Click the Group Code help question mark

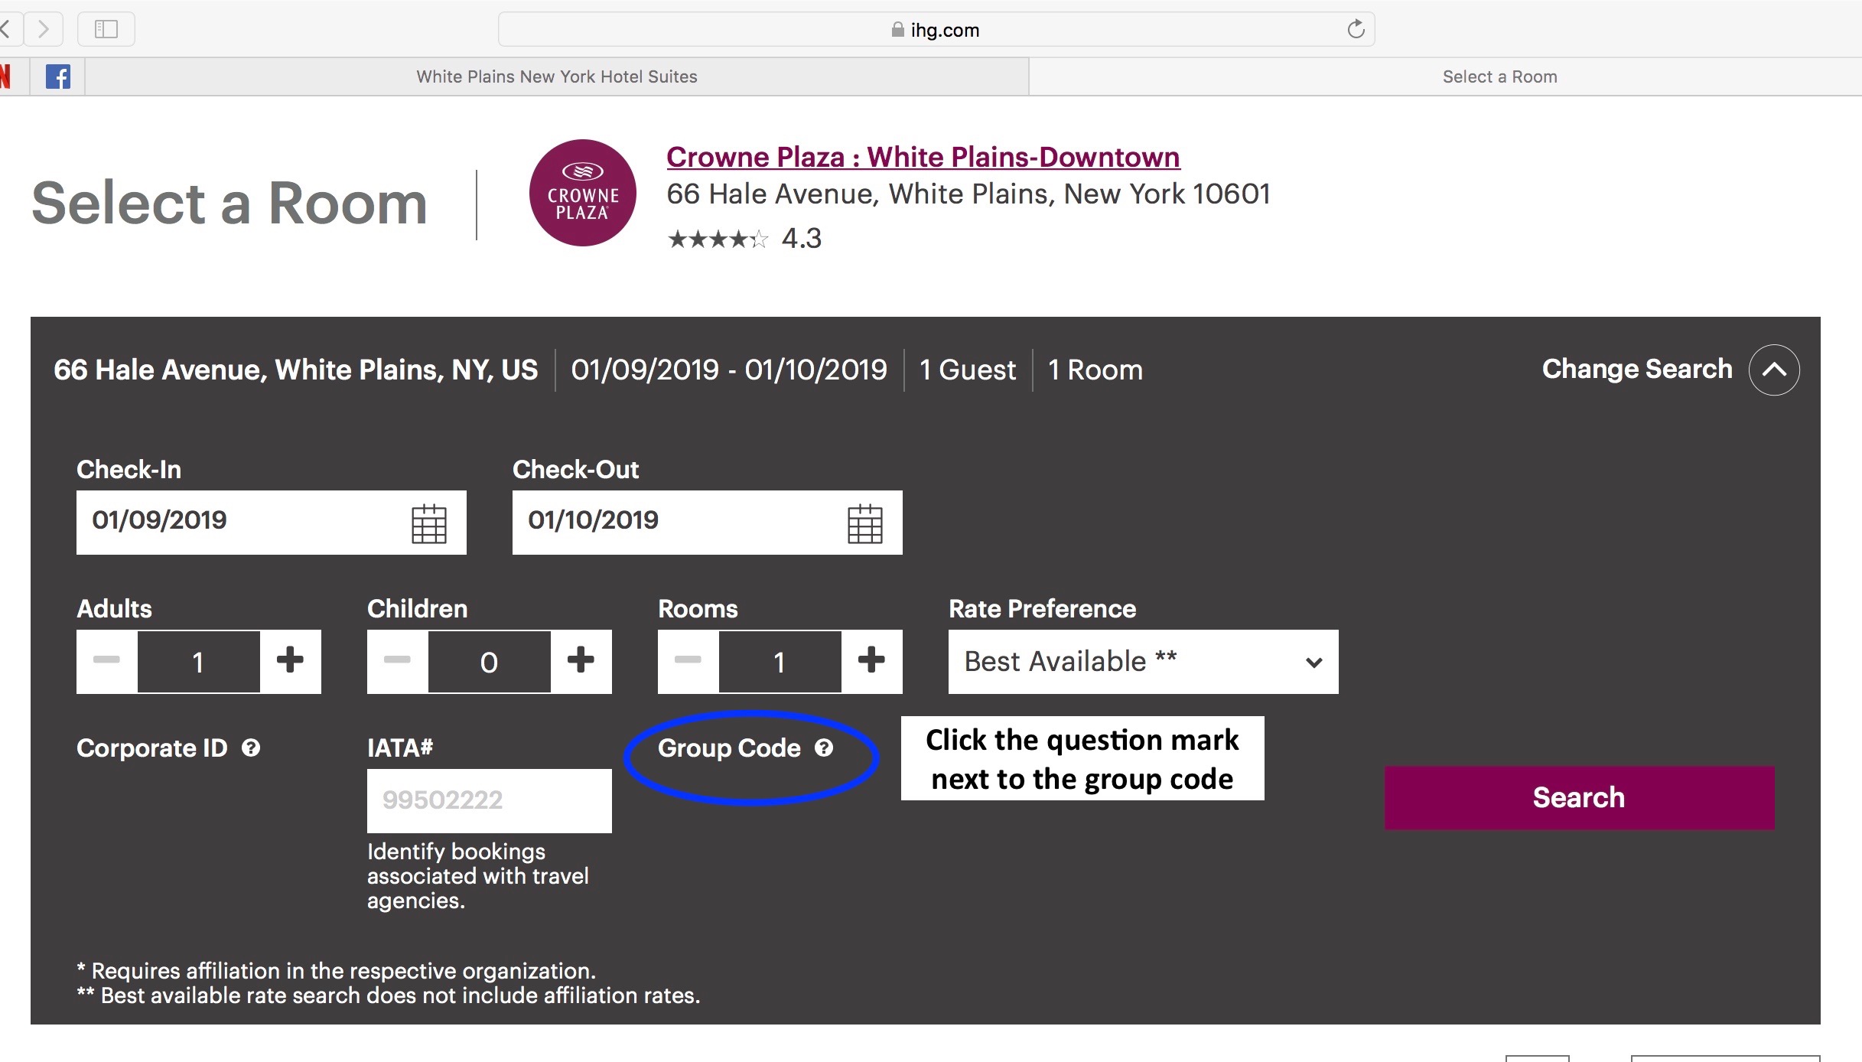(x=824, y=748)
